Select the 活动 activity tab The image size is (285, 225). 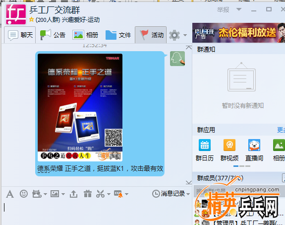coord(151,35)
